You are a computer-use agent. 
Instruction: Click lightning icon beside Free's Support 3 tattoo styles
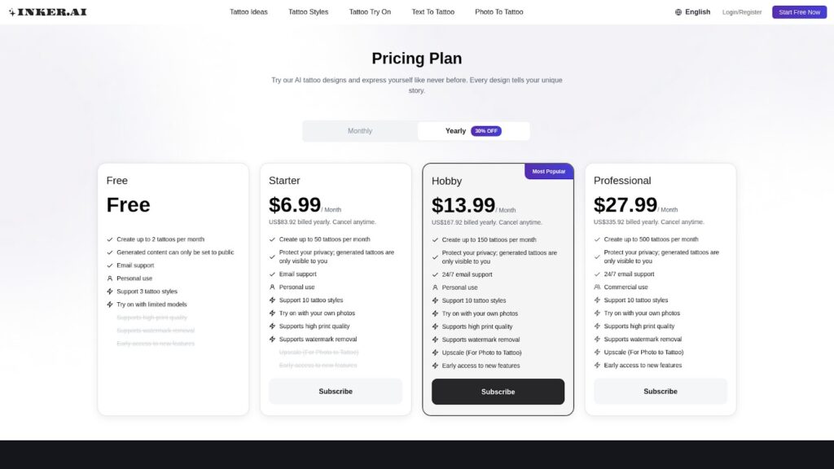(x=110, y=291)
